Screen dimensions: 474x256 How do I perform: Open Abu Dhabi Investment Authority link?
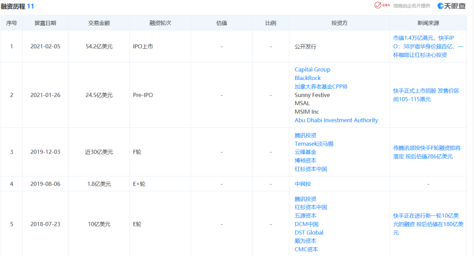(336, 120)
